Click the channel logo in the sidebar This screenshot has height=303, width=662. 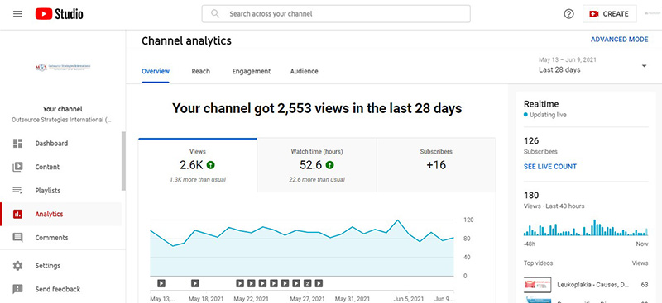63,68
